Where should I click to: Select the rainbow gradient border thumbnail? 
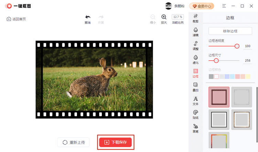219,140
